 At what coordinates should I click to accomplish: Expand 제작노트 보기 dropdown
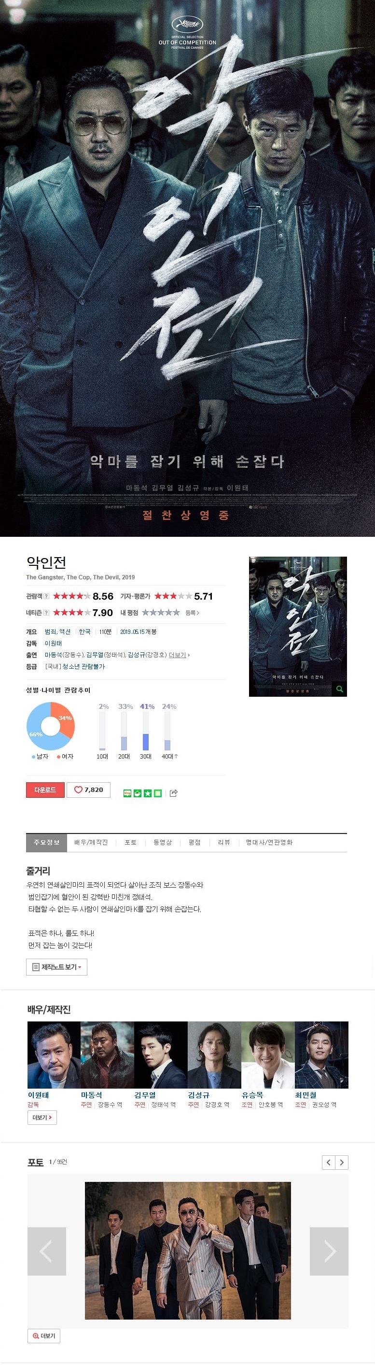56,967
